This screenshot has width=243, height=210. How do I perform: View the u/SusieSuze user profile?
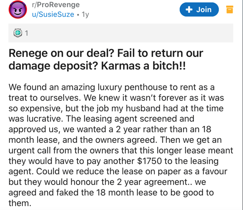pos(53,14)
